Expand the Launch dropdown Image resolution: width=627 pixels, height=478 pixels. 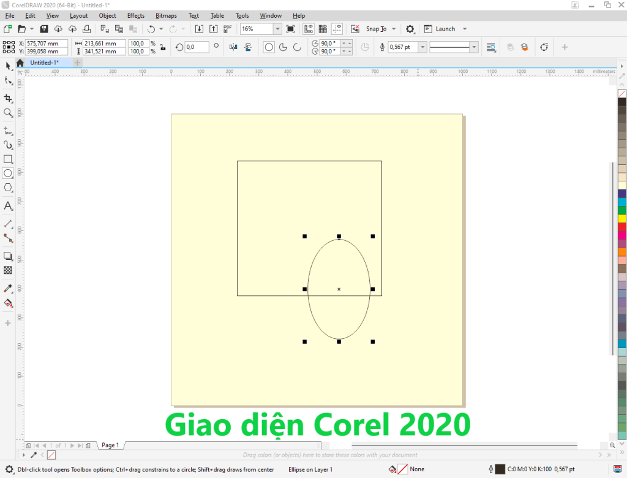click(x=465, y=29)
